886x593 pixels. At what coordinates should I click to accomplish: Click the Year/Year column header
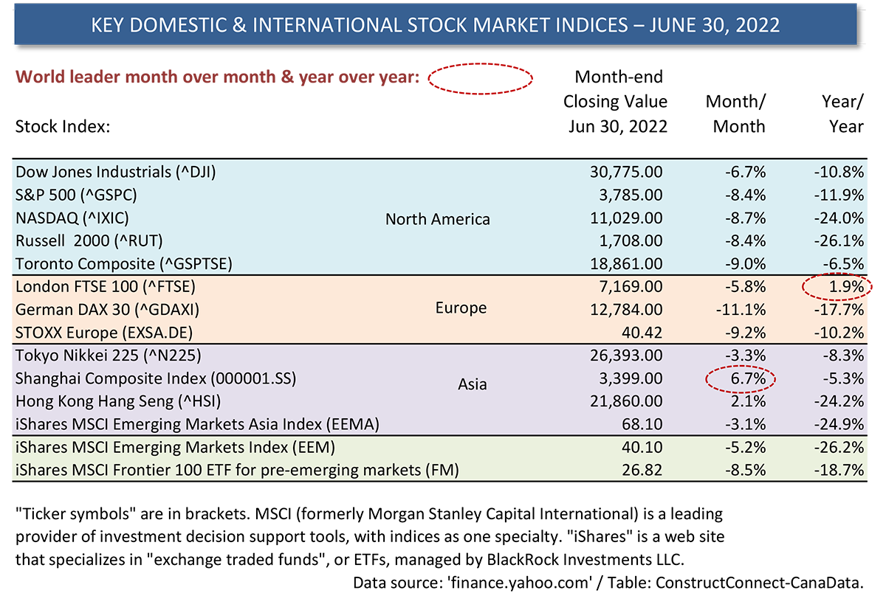[844, 113]
